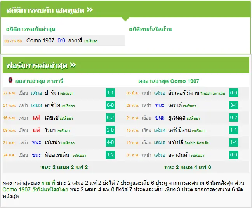The height and width of the screenshot is (208, 252).
Task: Click the date 27 ก.พ. in ปาร์ม่า row
Action: point(9,93)
